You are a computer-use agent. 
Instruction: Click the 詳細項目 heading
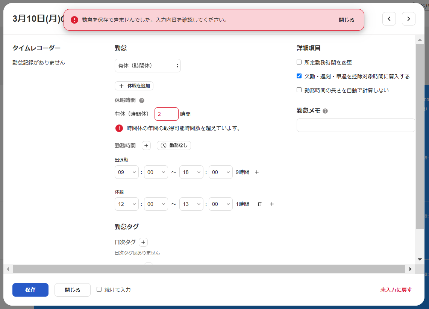[309, 48]
